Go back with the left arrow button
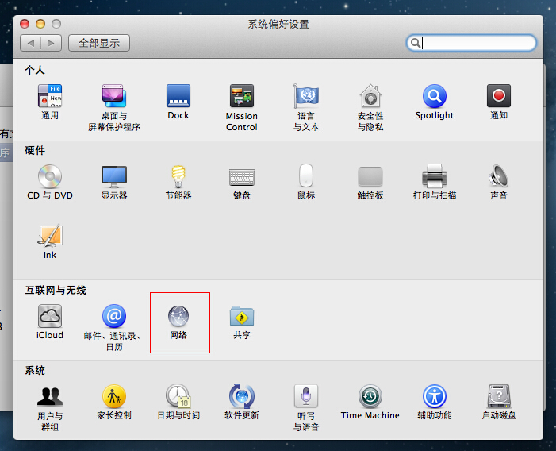The height and width of the screenshot is (451, 556). 30,43
